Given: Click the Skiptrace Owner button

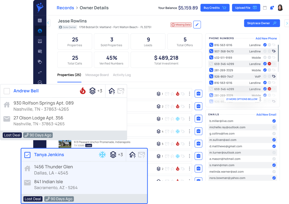Looking at the screenshot, I should [x=262, y=23].
